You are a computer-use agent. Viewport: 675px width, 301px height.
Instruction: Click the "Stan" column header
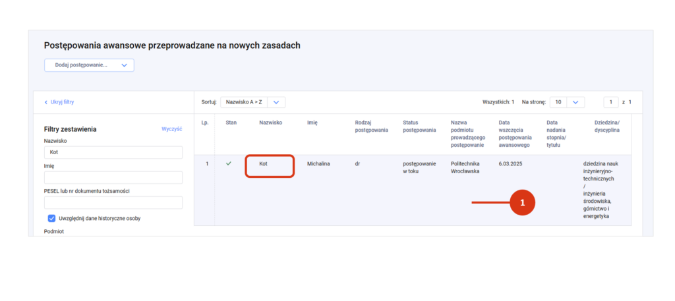[x=231, y=123]
